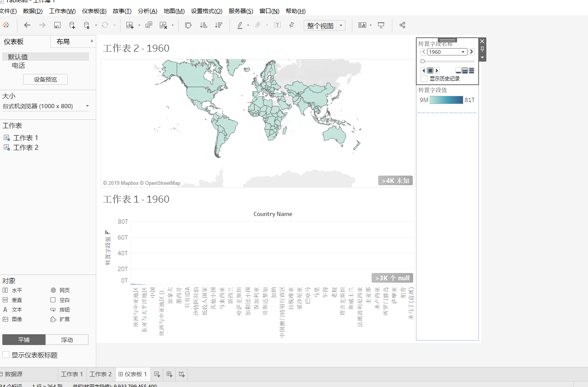The image size is (588, 387).
Task: Enable the 显示历史记录 checkbox
Action: point(424,78)
